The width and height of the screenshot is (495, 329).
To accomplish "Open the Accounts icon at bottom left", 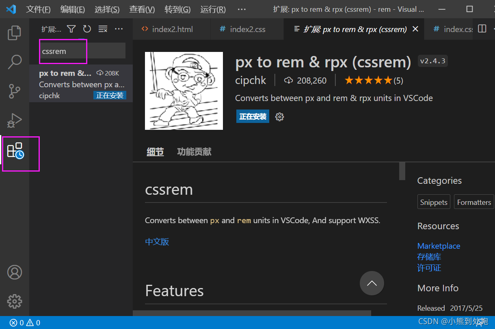I will [14, 272].
